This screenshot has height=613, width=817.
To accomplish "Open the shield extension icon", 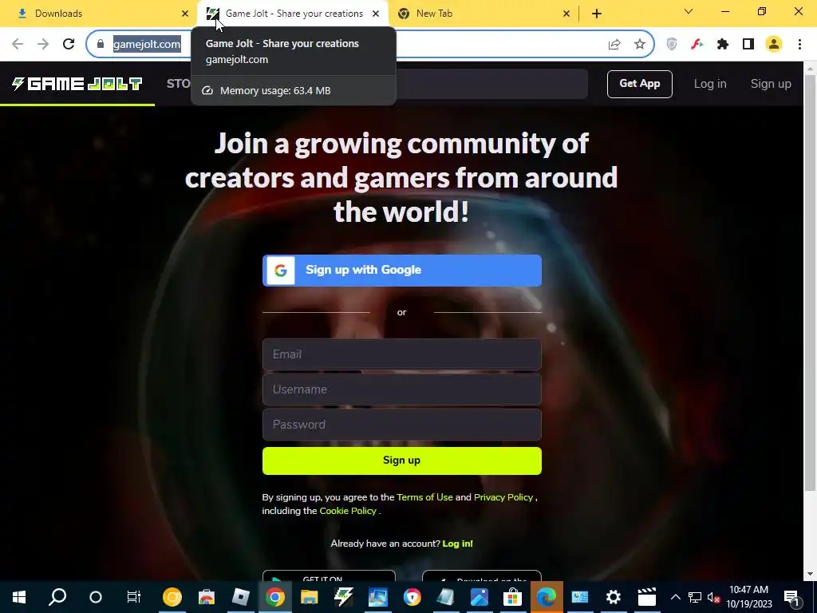I will click(x=672, y=45).
